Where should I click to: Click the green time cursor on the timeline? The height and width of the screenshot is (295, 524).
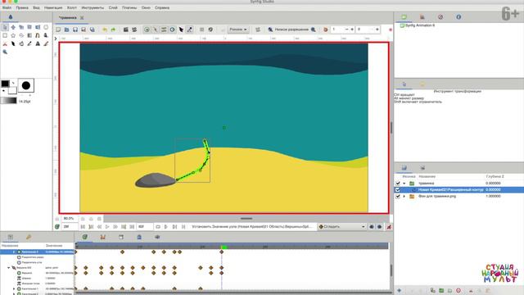pos(224,247)
